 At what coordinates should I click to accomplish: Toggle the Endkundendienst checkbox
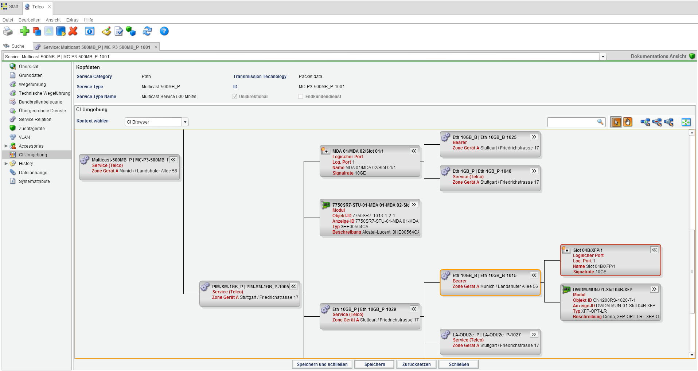pyautogui.click(x=300, y=96)
